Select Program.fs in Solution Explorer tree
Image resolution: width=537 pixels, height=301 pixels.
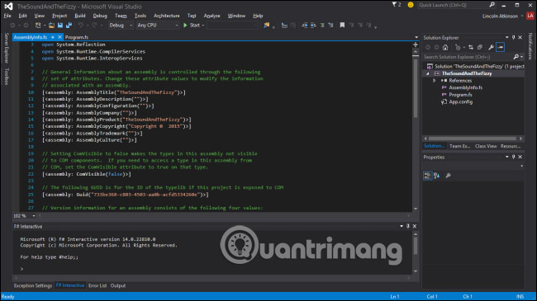(460, 95)
